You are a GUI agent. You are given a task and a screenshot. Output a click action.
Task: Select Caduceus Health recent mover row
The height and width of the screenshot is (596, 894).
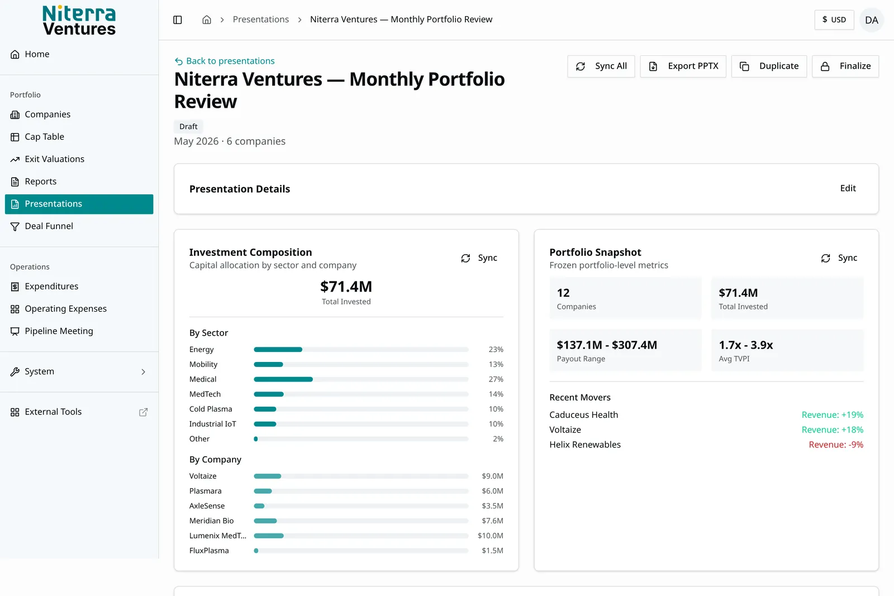point(706,415)
